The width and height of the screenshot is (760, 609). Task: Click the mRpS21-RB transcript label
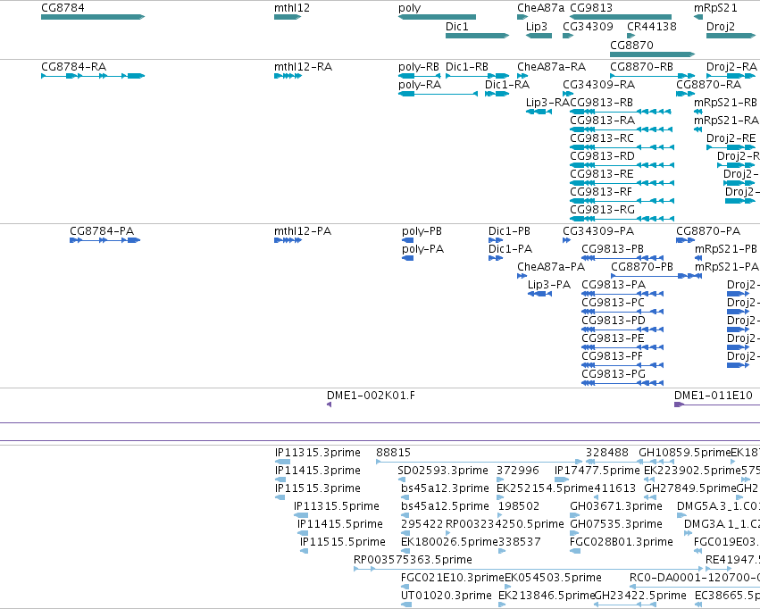tap(725, 102)
